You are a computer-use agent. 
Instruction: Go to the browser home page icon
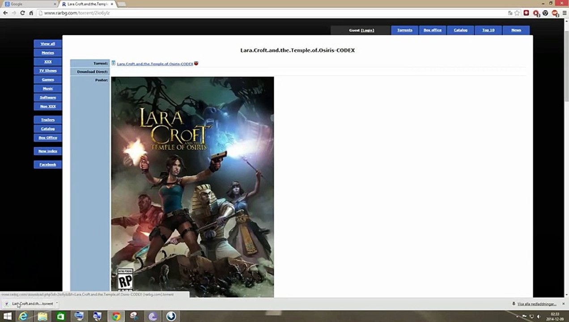(31, 13)
